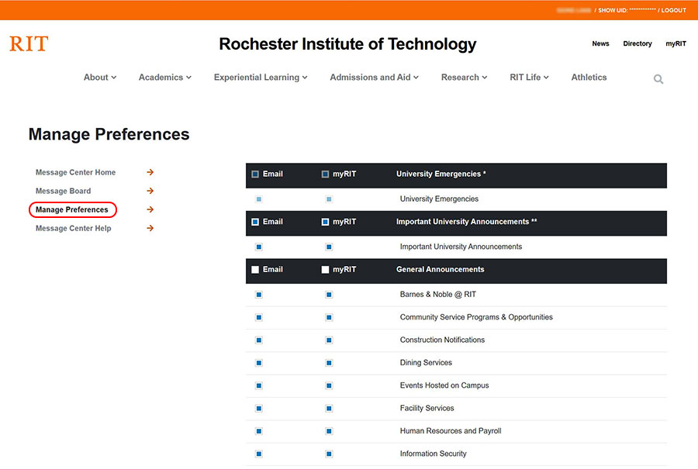This screenshot has height=470, width=698.
Task: Click the 'Information Security' row label
Action: [433, 454]
